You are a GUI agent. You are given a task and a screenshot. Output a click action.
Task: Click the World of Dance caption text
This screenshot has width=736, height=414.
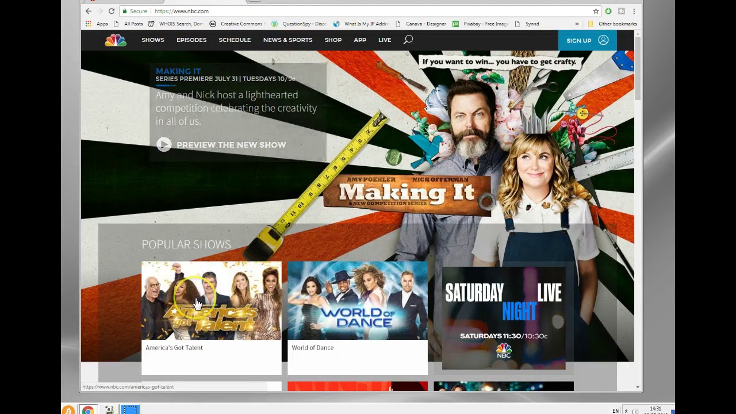312,348
